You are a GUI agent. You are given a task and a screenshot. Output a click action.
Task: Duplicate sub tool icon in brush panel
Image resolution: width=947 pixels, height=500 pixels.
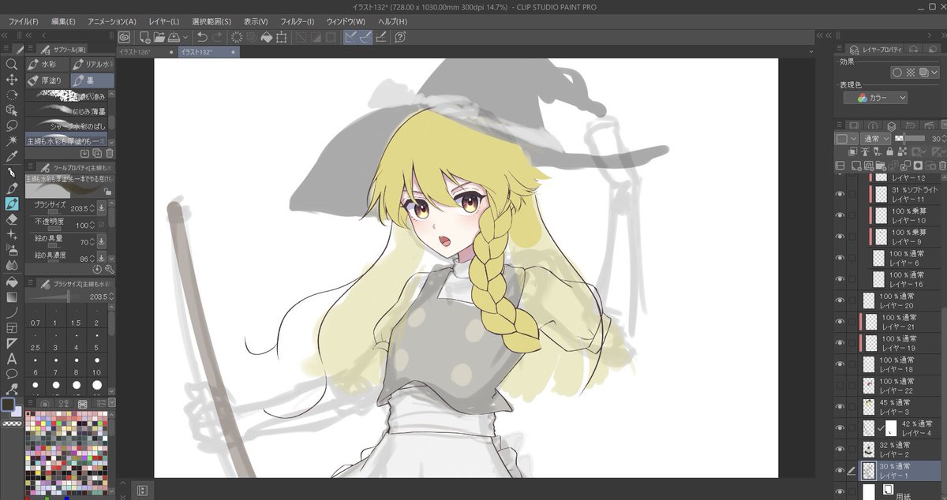[x=97, y=153]
